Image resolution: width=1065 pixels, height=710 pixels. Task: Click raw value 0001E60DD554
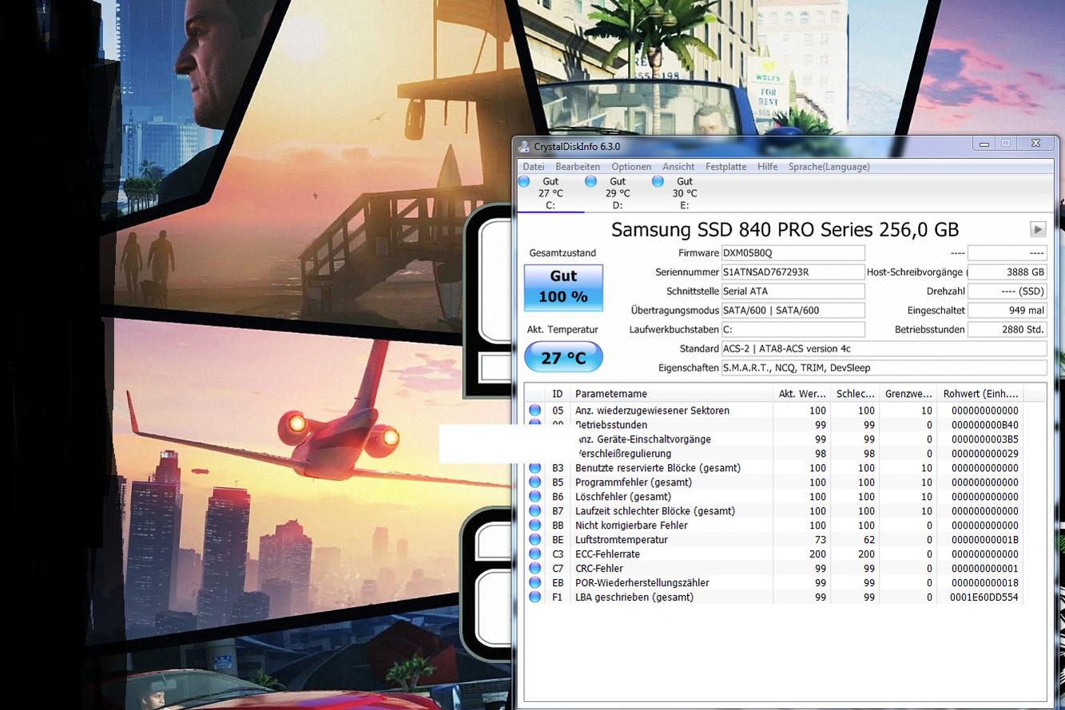click(x=985, y=597)
